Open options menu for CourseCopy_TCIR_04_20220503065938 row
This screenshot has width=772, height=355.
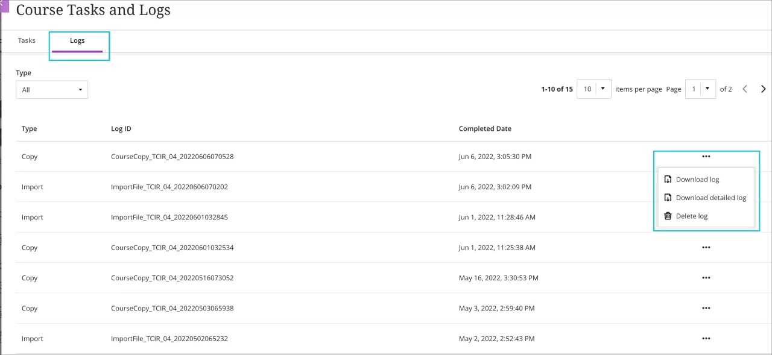pos(706,308)
